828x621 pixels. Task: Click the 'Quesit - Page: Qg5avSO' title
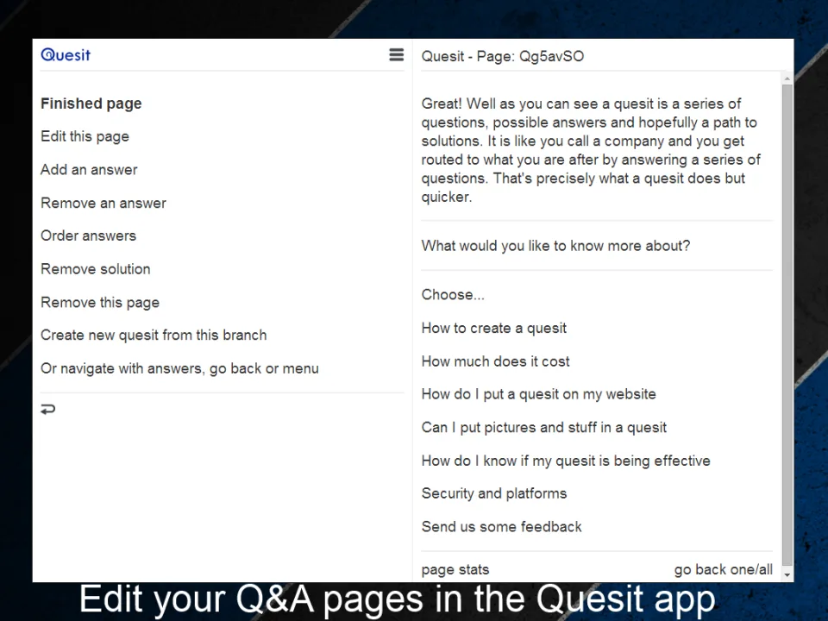click(503, 56)
